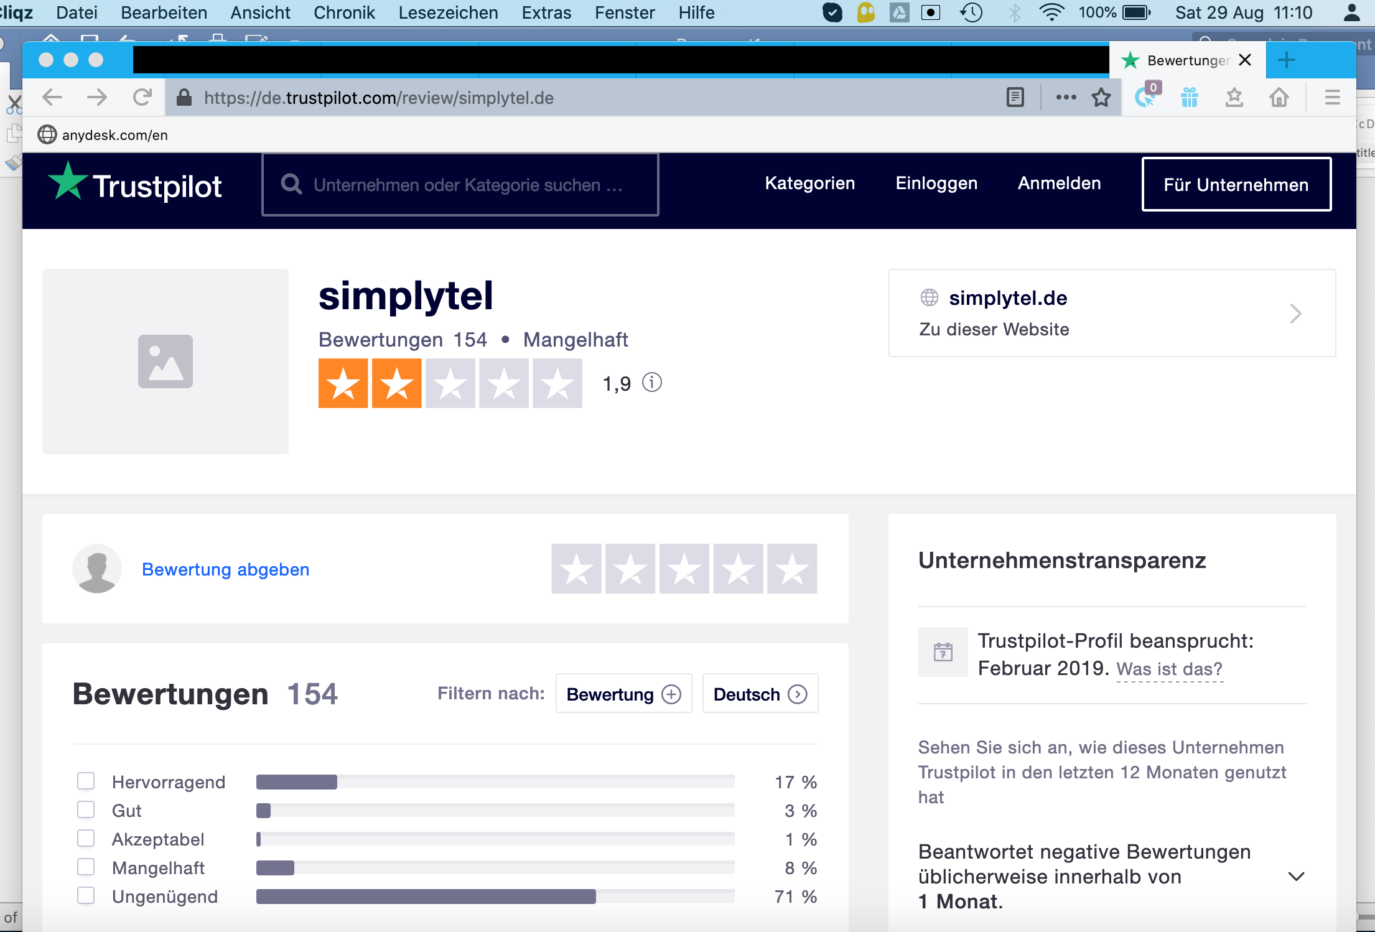Click the user avatar by Bewertung abgeben
This screenshot has height=932, width=1375.
(97, 569)
